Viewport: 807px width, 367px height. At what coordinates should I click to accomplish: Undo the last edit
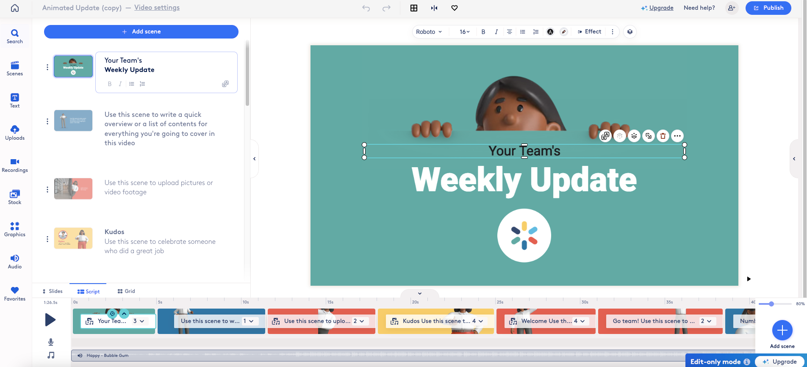coord(366,8)
